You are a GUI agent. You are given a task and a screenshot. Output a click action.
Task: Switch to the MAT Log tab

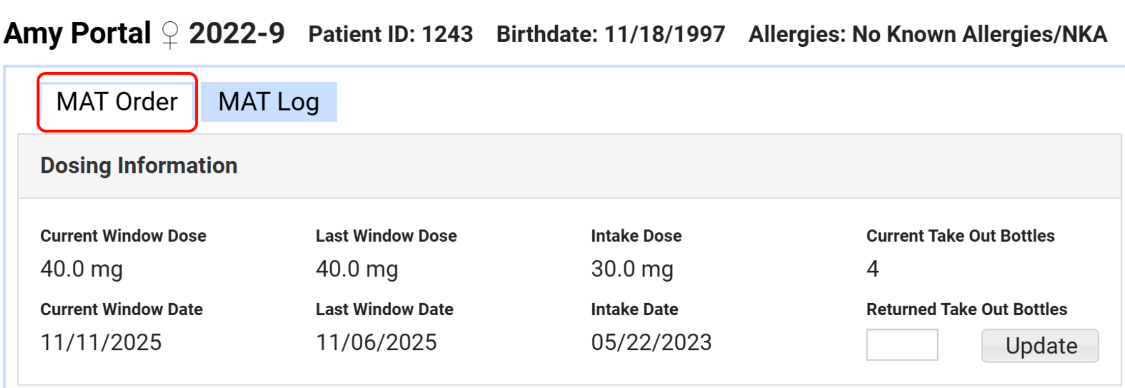click(269, 102)
